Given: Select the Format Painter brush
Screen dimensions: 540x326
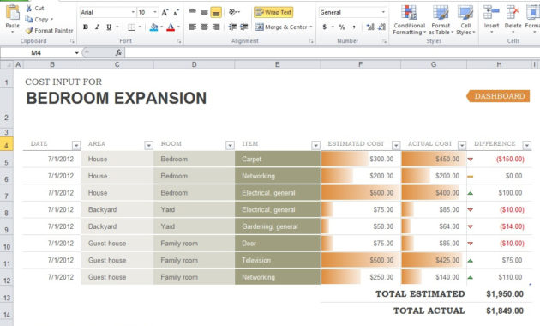Looking at the screenshot, I should (30, 31).
